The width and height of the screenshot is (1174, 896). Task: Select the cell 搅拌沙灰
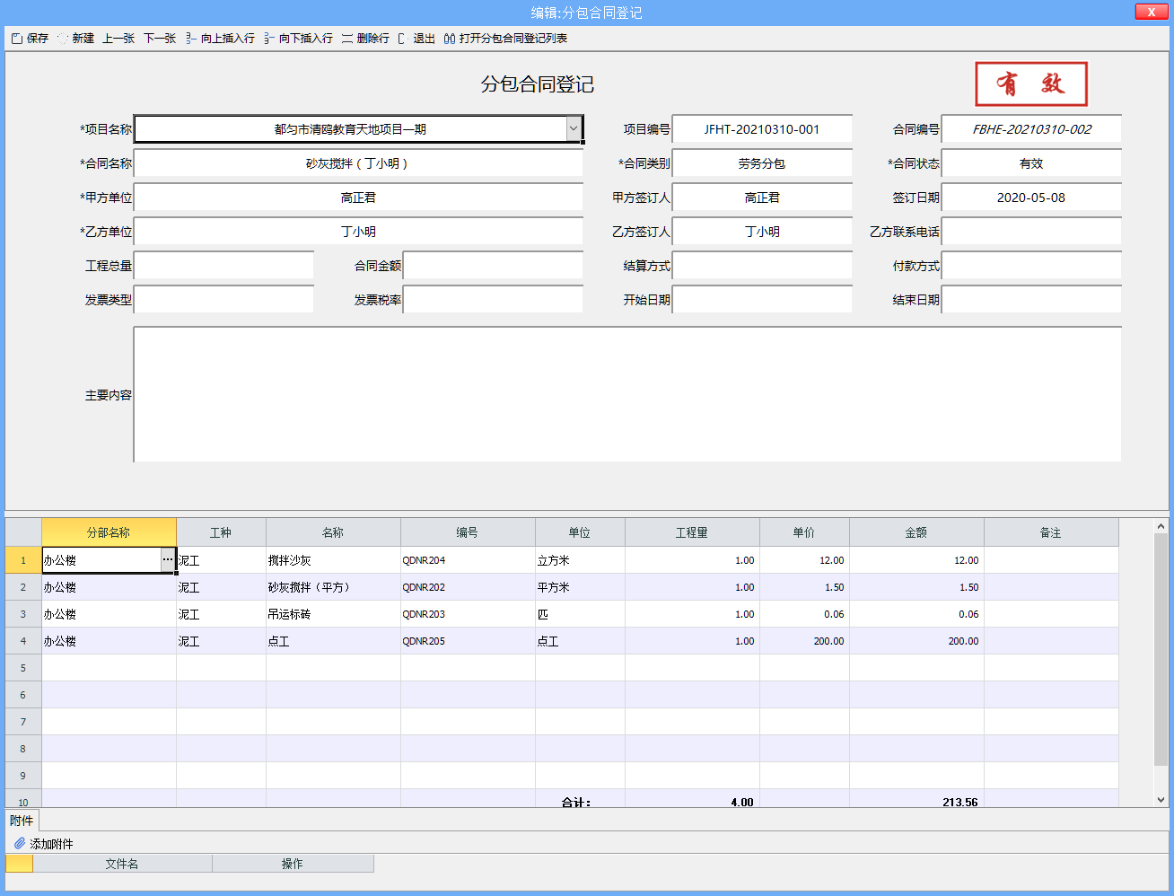click(333, 560)
